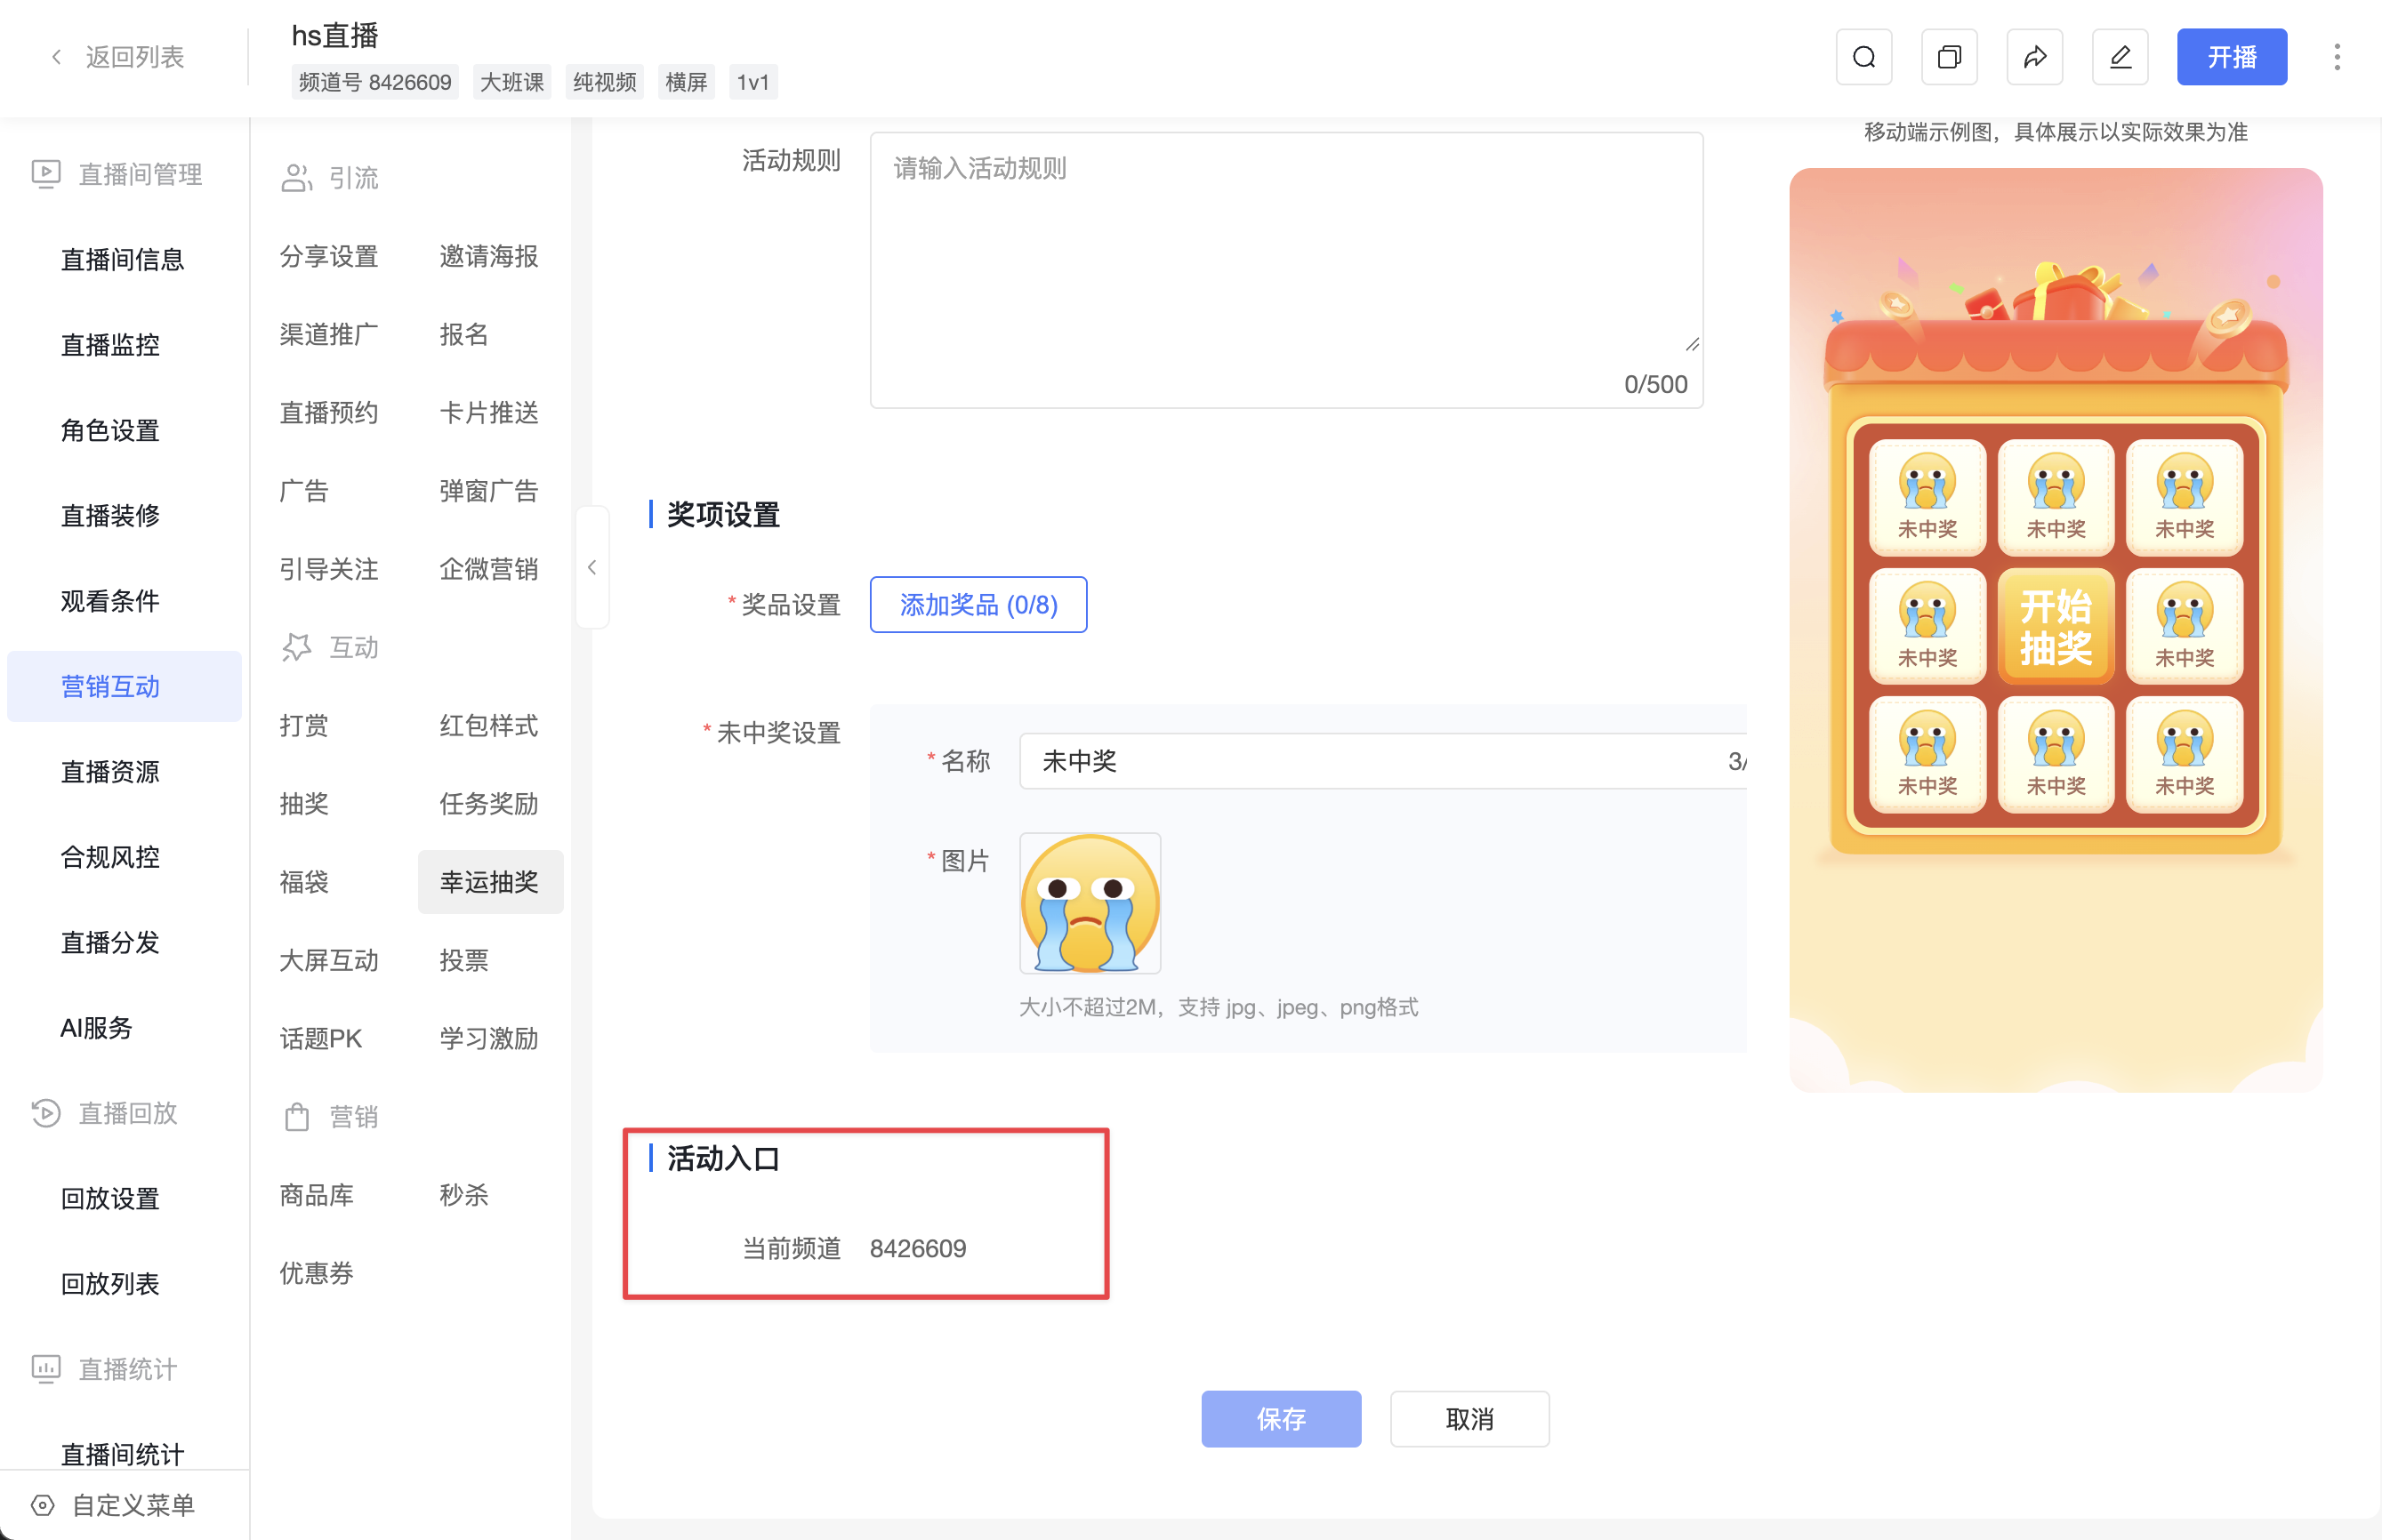Open 直播资源 menu item

click(111, 772)
